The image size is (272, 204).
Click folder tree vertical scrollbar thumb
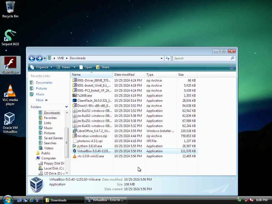[x=67, y=143]
